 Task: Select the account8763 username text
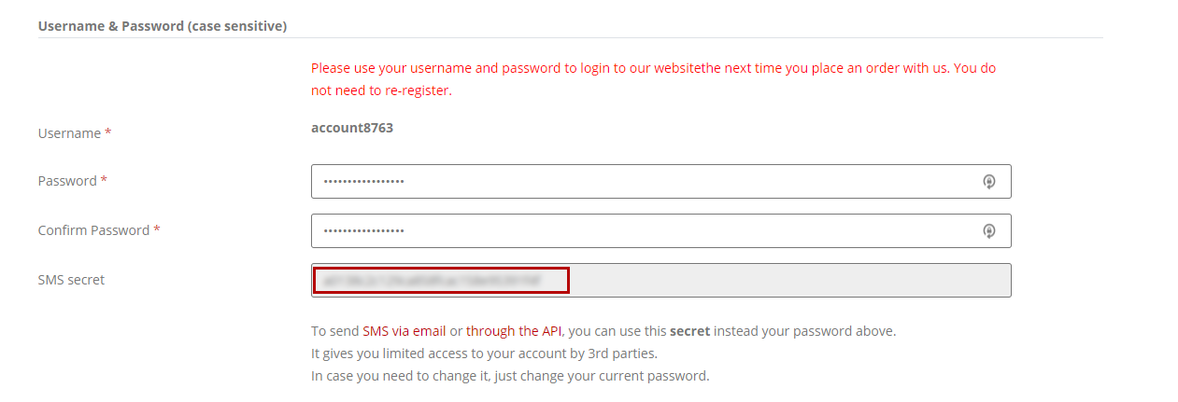point(352,128)
